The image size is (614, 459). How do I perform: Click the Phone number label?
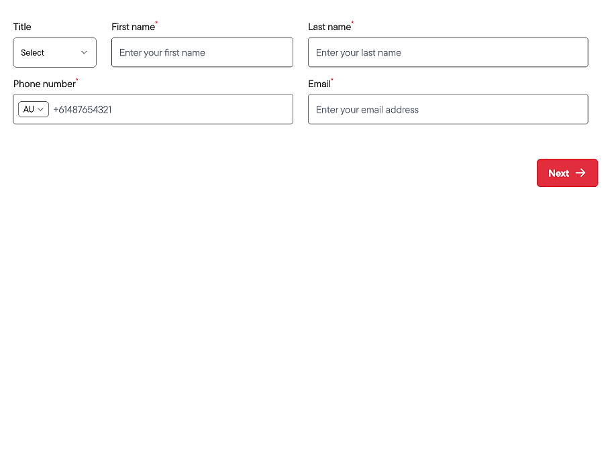[x=44, y=84]
